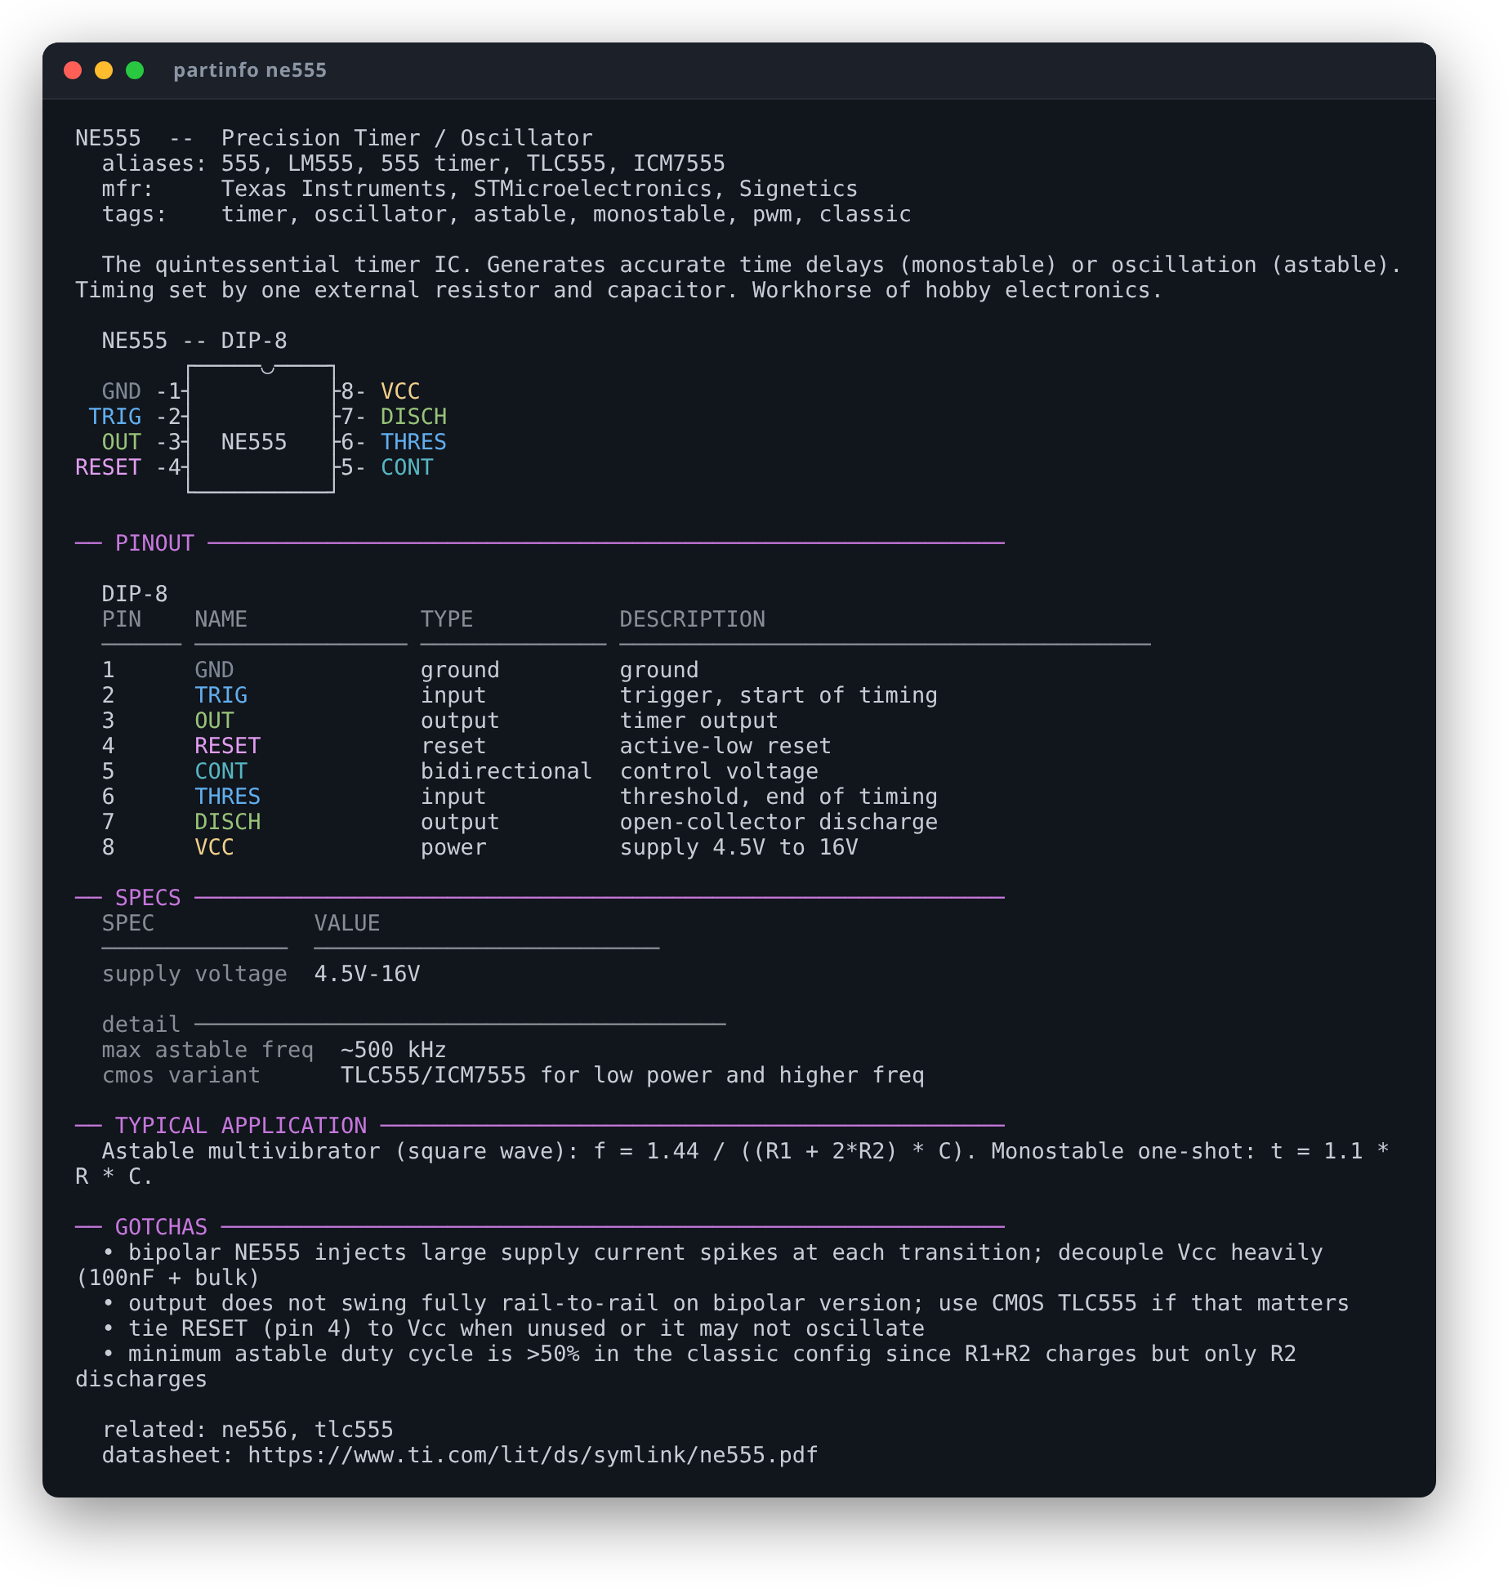The image size is (1508, 1589).
Task: Click 'supply 4.5V to 16V' description
Action: point(738,847)
